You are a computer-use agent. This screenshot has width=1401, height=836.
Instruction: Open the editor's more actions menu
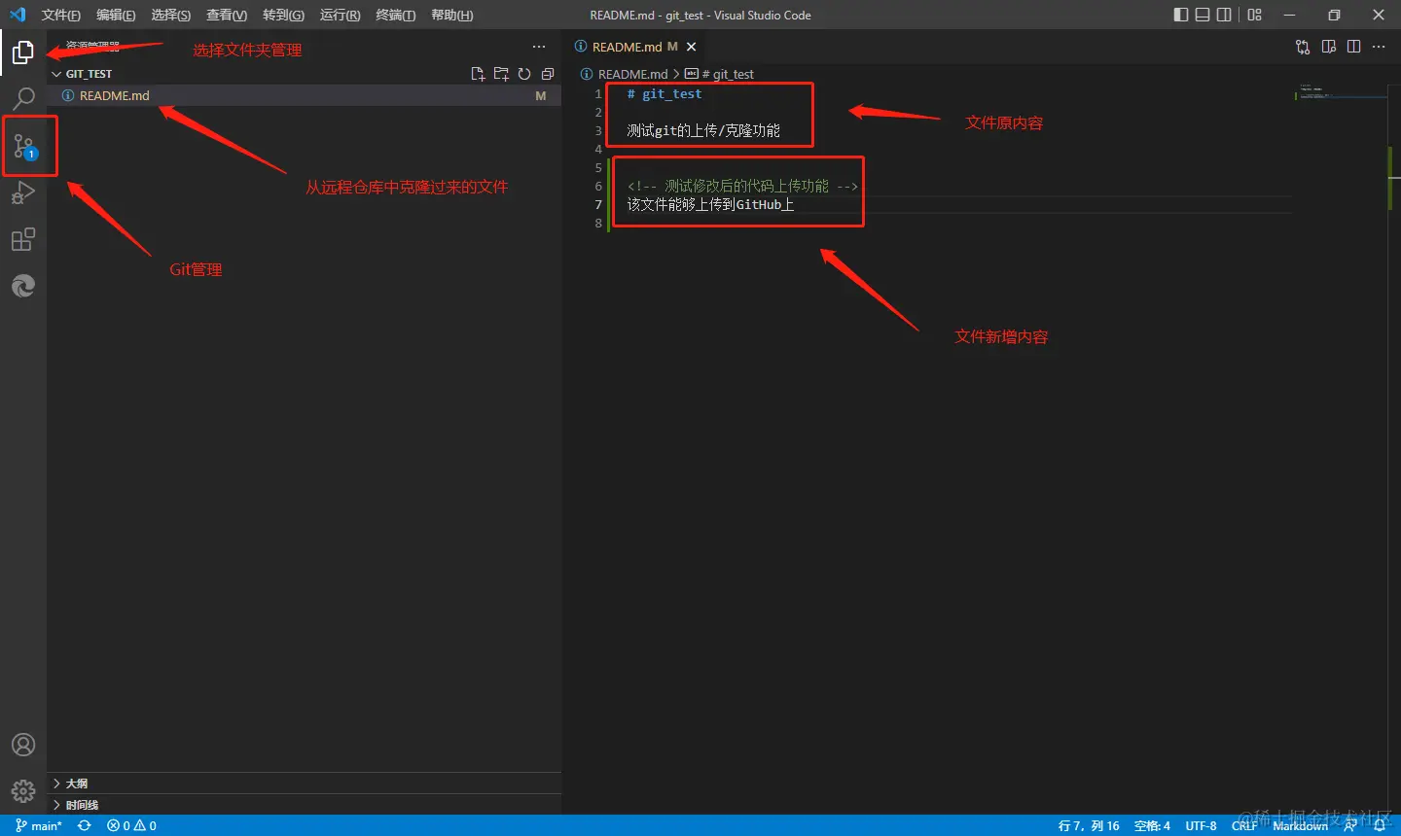pos(1379,47)
